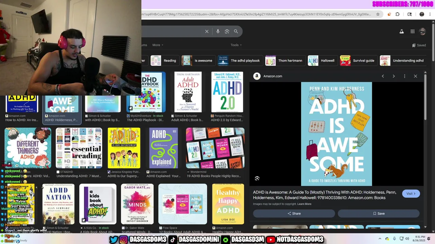This screenshot has width=435, height=244.
Task: Bookmark this page with star icon
Action: tap(378, 14)
